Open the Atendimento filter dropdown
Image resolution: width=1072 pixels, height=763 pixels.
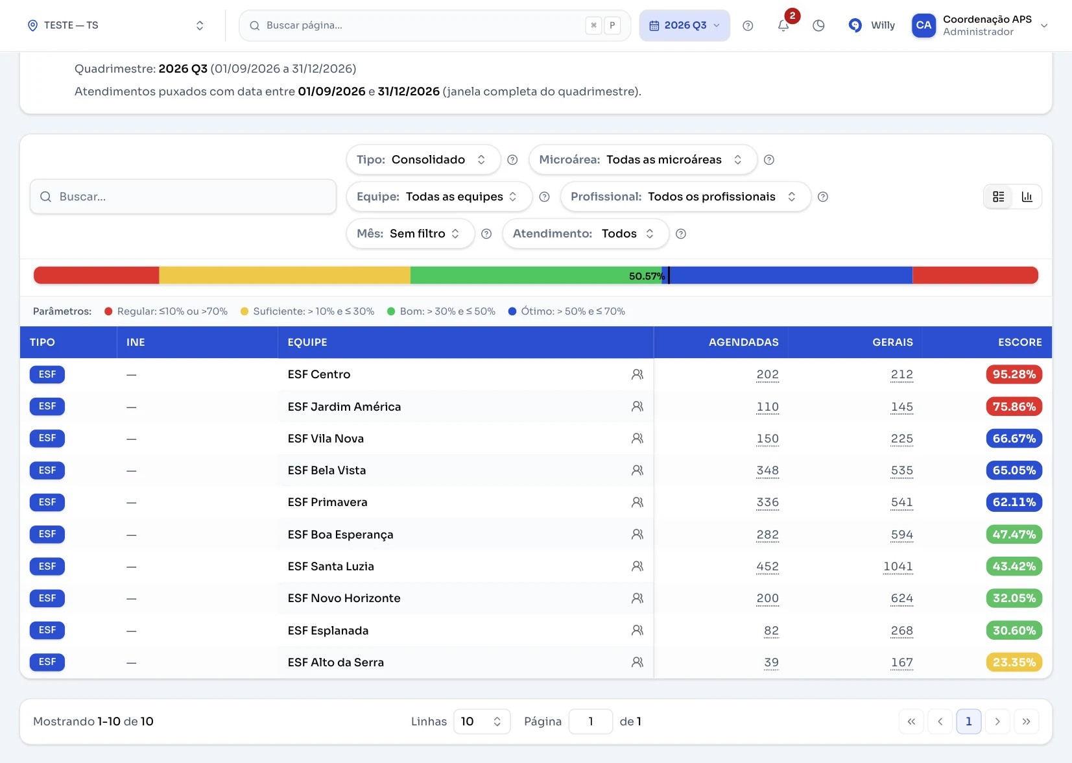(585, 234)
